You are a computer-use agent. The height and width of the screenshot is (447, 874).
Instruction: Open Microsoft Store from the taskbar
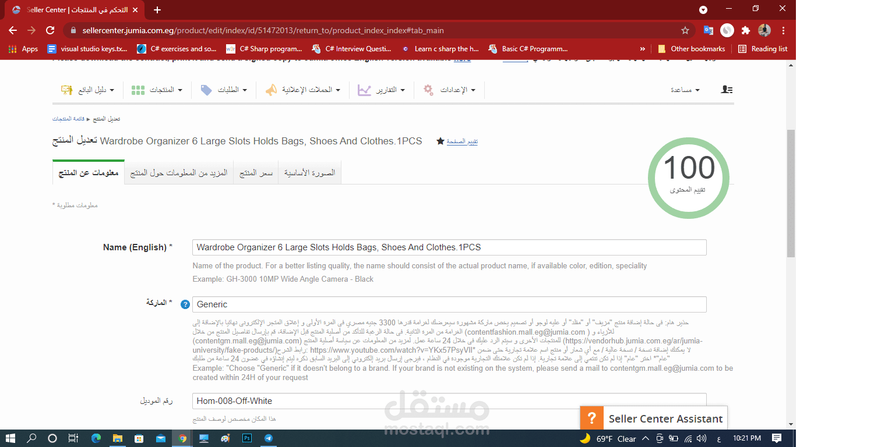[x=139, y=438]
